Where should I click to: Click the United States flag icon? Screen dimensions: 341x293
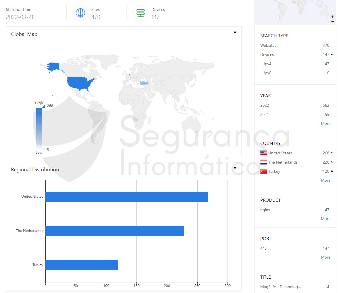(263, 153)
